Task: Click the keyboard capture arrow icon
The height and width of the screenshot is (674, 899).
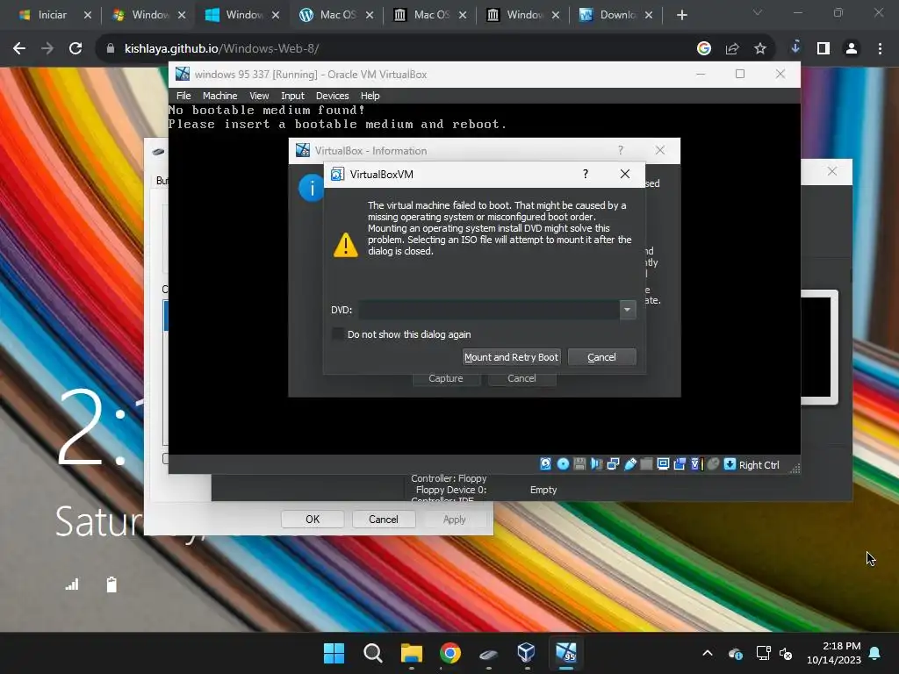Action: point(730,464)
